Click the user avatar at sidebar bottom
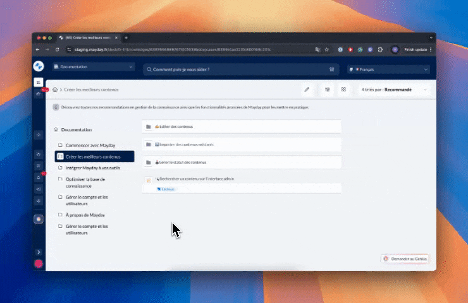 coord(39,263)
